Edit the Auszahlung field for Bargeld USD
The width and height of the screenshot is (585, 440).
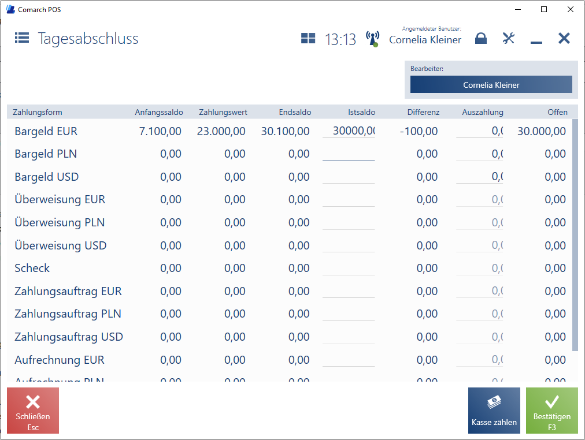click(x=479, y=177)
